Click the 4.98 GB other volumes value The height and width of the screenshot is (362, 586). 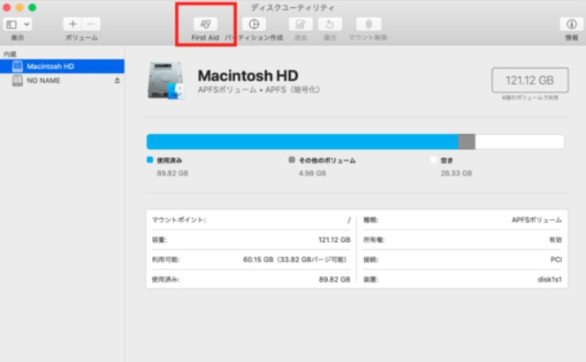312,173
